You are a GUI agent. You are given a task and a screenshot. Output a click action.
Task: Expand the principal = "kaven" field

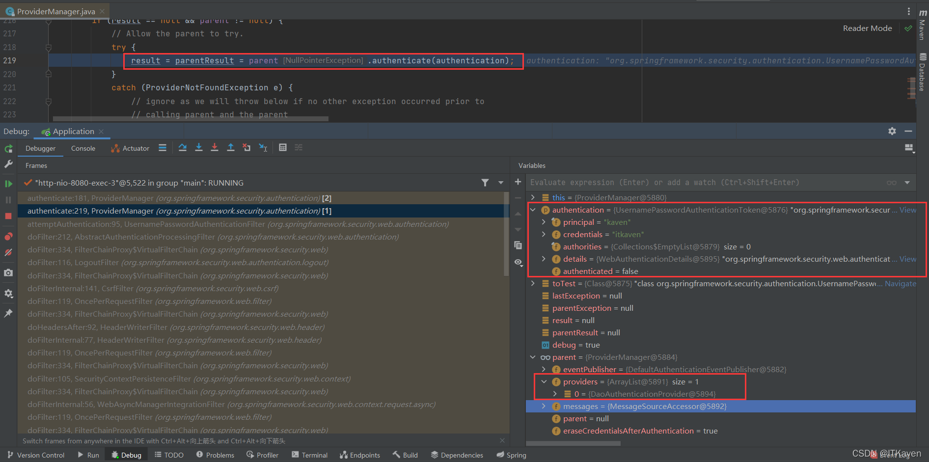pyautogui.click(x=544, y=222)
